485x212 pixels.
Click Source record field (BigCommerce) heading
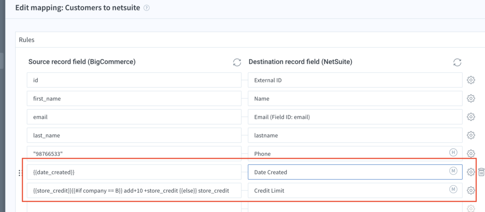click(82, 62)
